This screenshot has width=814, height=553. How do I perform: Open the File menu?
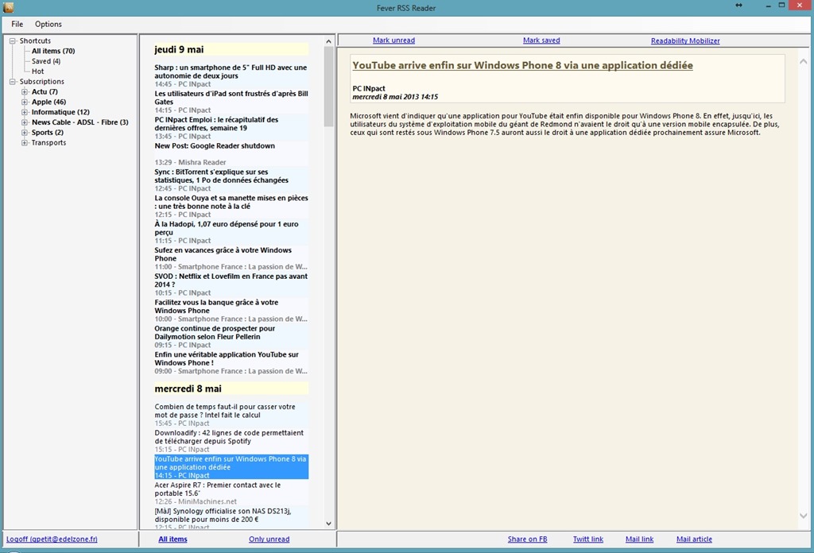17,24
